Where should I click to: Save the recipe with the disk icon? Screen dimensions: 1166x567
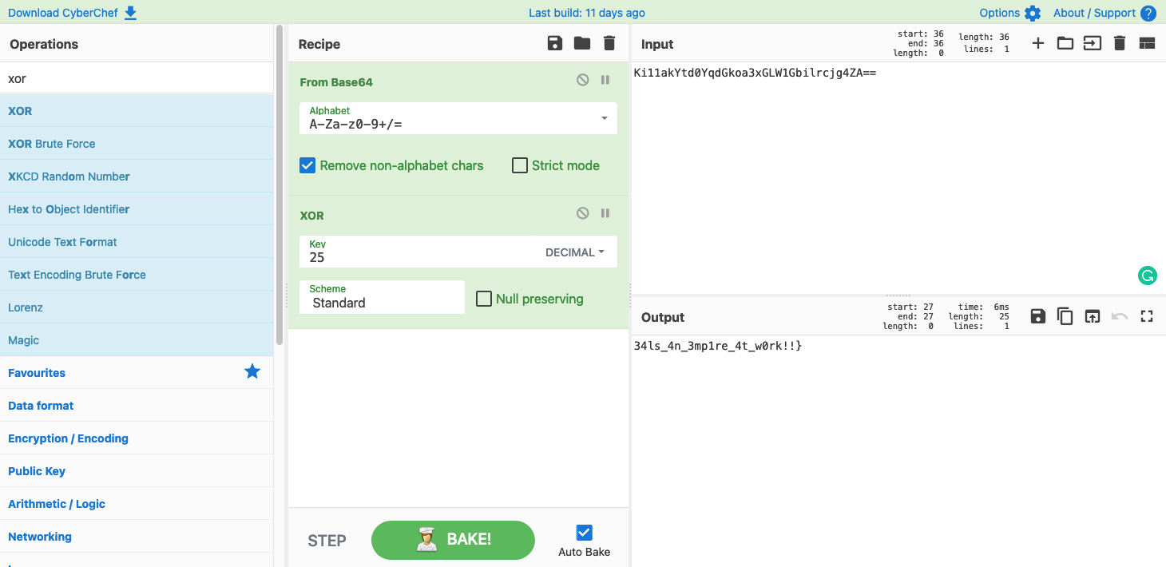pyautogui.click(x=555, y=43)
